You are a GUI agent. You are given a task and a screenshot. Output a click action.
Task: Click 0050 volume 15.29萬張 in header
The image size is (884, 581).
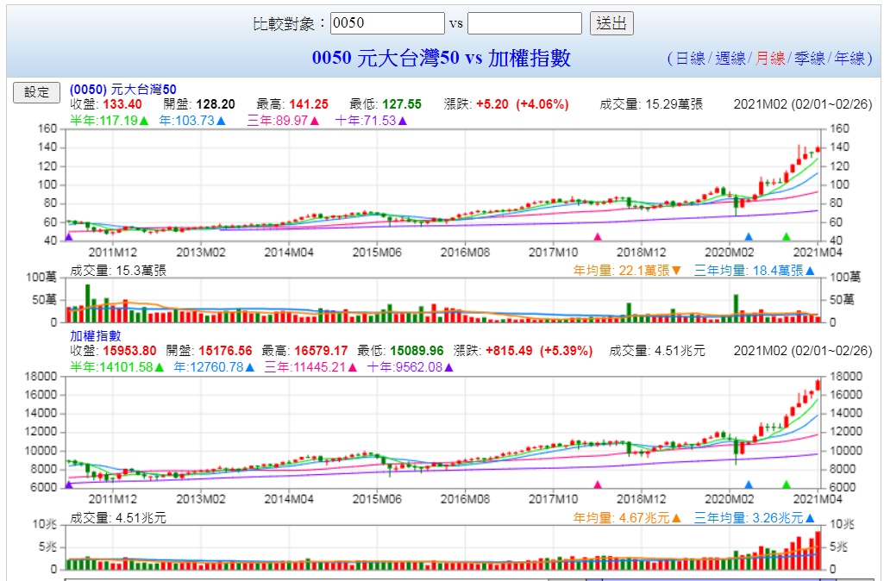[x=674, y=104]
